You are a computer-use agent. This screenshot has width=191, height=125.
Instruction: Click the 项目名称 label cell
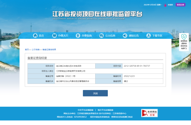41,66
